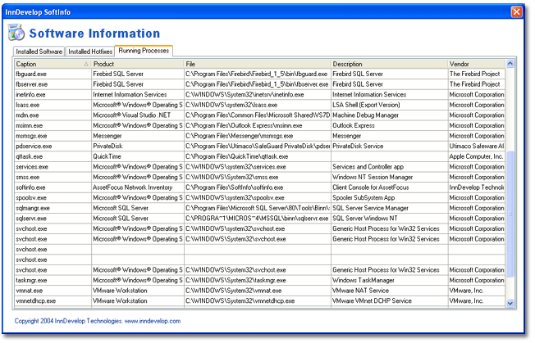The image size is (535, 343).
Task: Sort by the File column header
Action: [258, 64]
